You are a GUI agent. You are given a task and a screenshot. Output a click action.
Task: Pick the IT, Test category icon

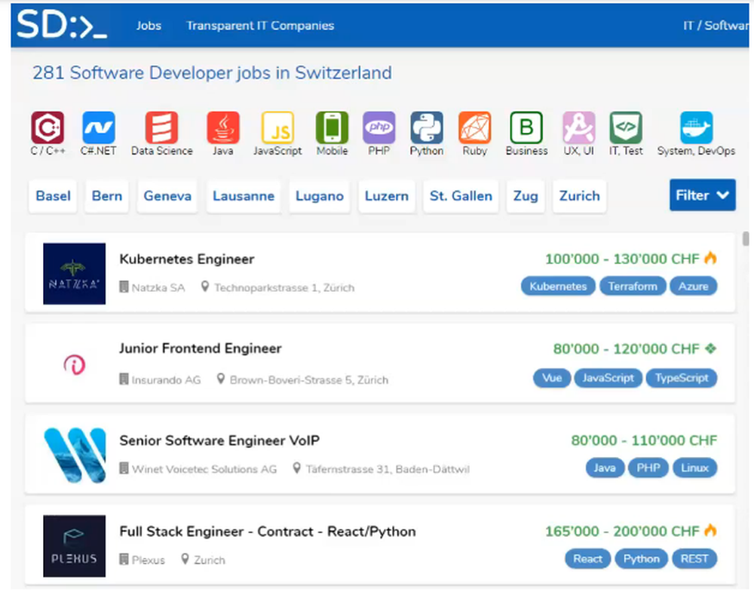click(626, 127)
